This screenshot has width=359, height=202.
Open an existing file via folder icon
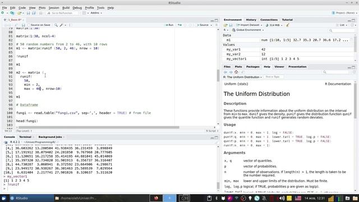coord(20,13)
